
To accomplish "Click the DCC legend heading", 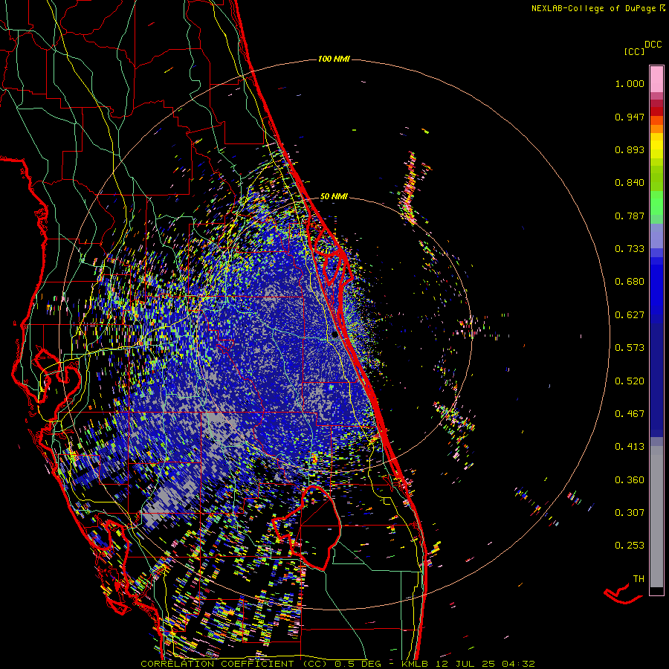I will 653,45.
